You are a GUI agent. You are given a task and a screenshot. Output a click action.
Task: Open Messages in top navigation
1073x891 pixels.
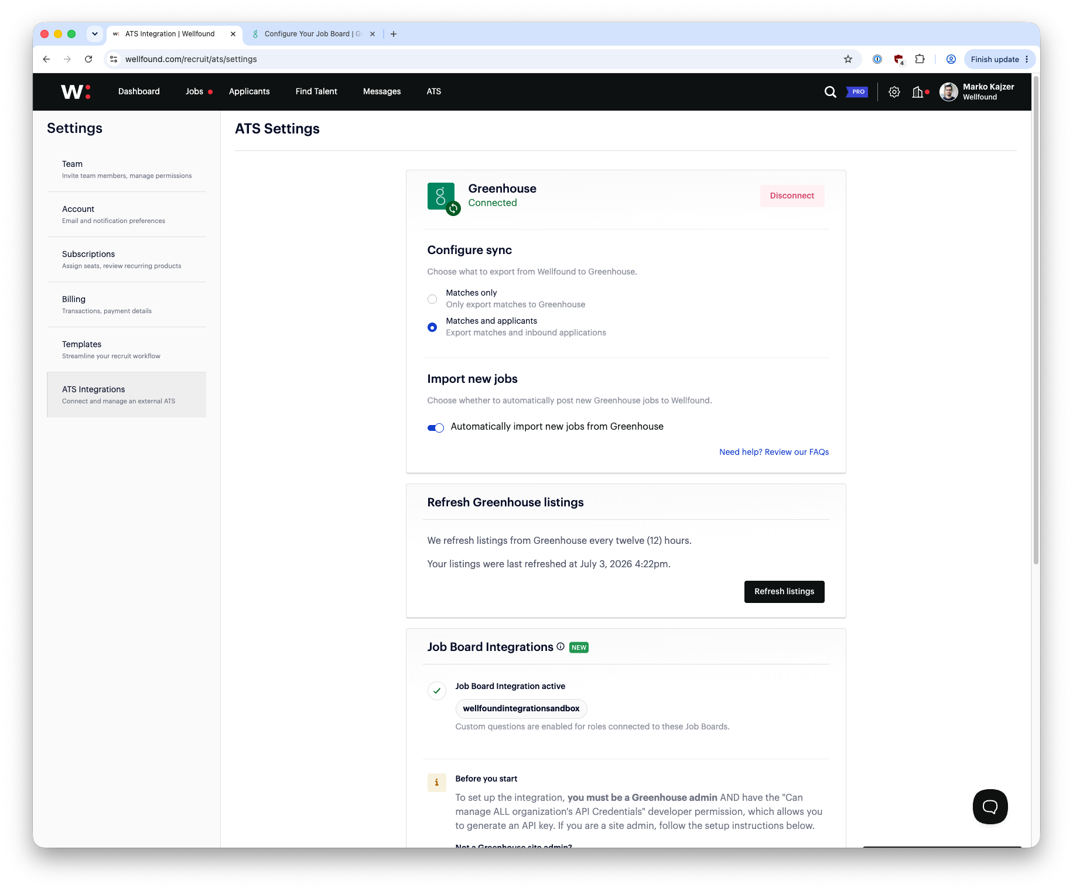(x=382, y=91)
